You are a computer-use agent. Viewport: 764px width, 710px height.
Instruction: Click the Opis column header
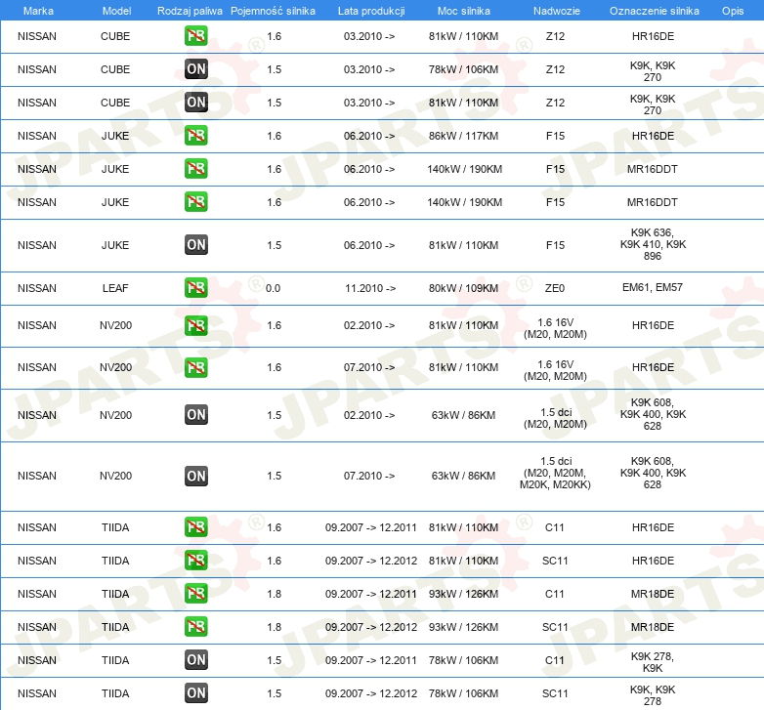[733, 11]
